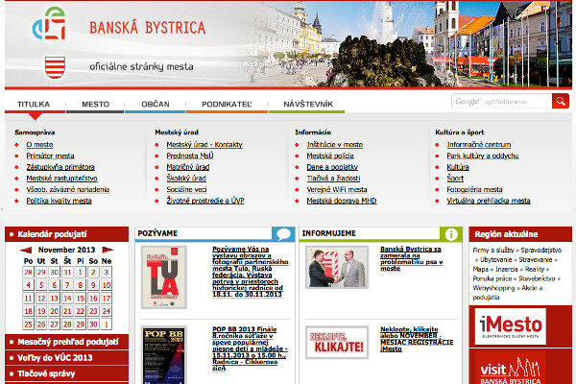The width and height of the screenshot is (576, 384).
Task: Open Spravodajstvo region link
Action: pos(541,251)
